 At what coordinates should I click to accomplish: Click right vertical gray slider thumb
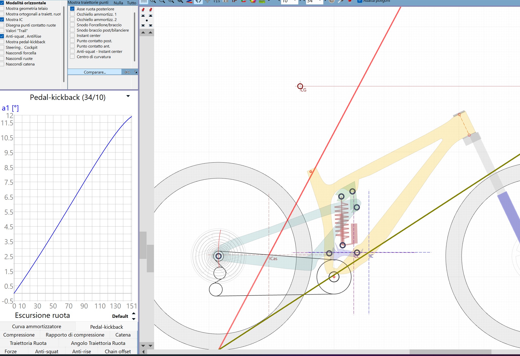(151, 258)
